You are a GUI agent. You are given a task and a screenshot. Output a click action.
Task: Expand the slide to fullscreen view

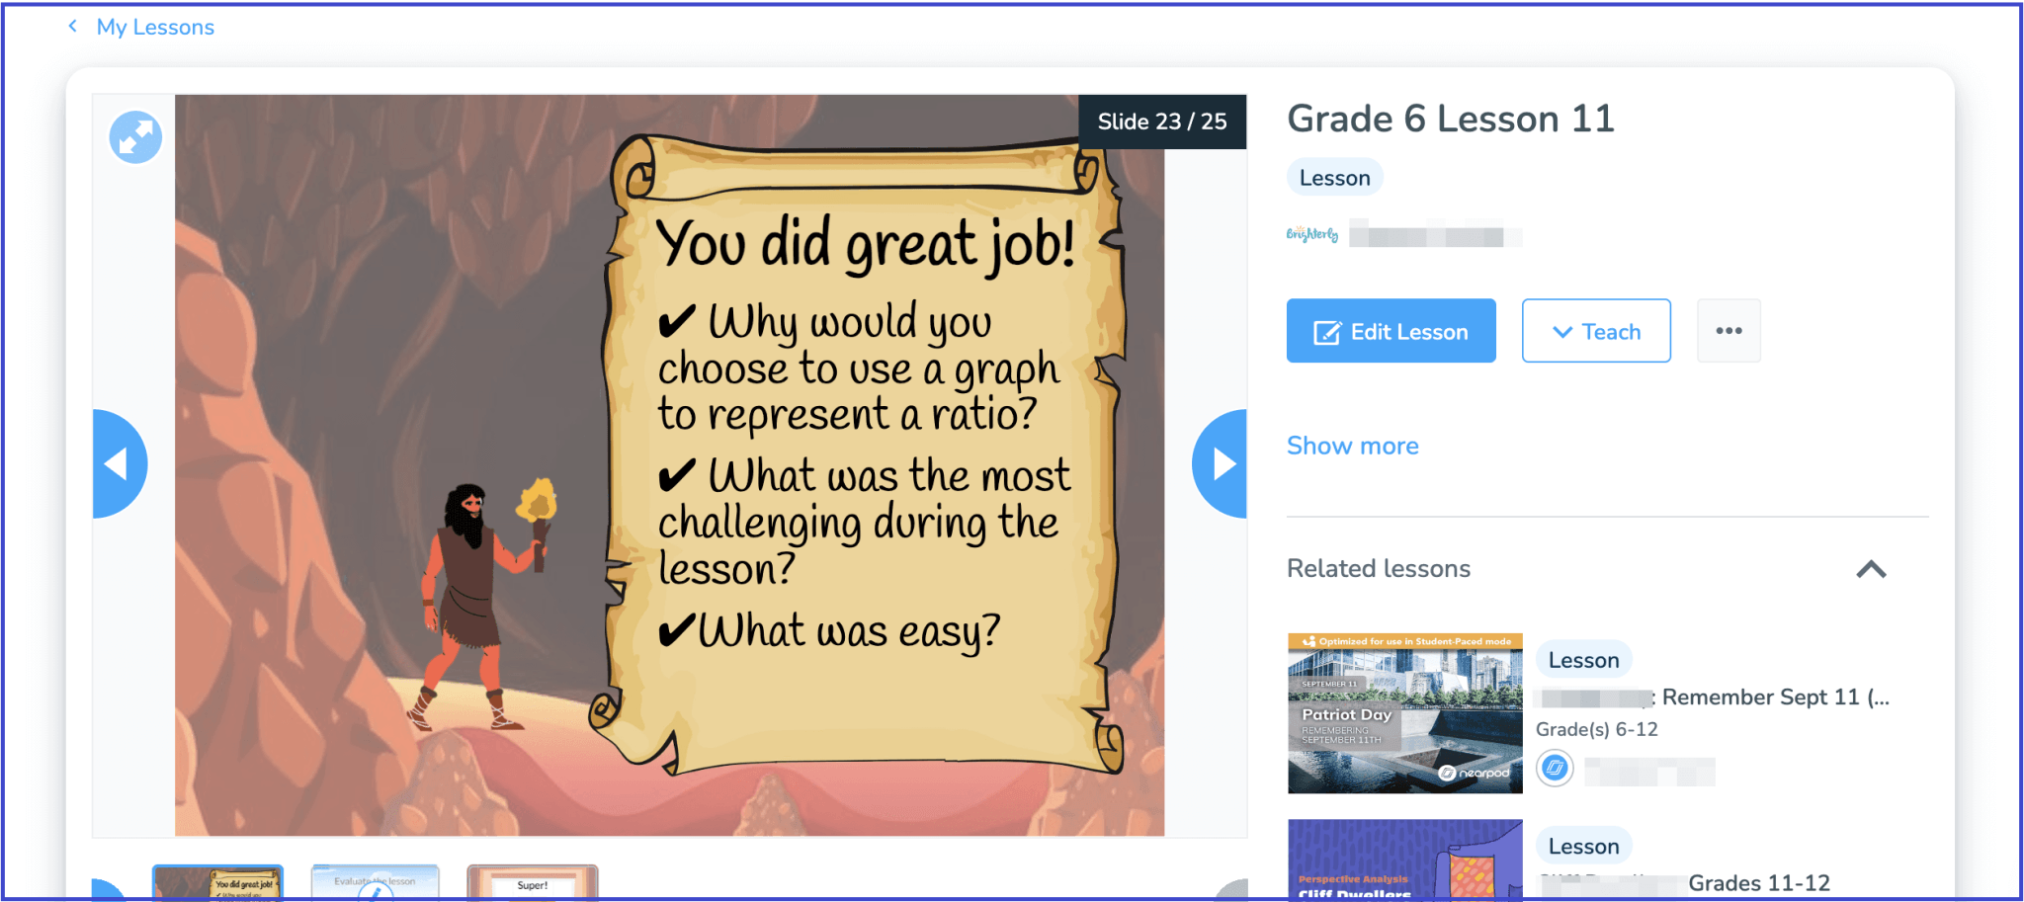tap(135, 137)
